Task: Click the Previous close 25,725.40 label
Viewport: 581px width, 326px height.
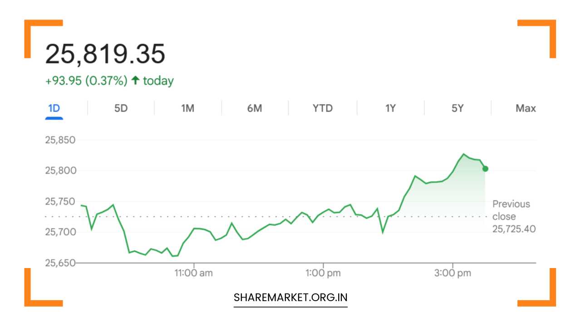Action: [x=513, y=216]
